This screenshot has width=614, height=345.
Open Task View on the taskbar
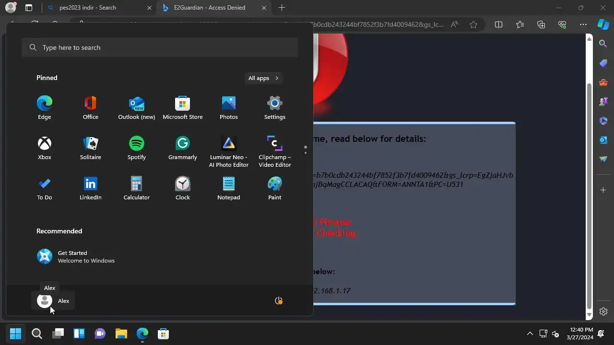pyautogui.click(x=58, y=333)
